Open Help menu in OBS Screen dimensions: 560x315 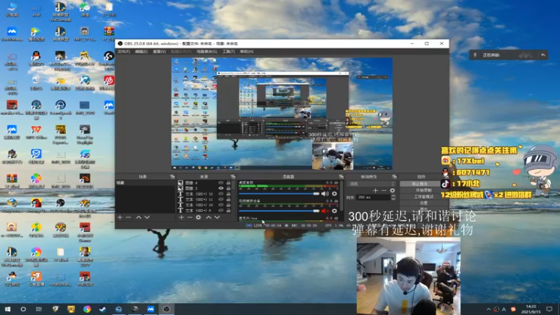coord(247,51)
